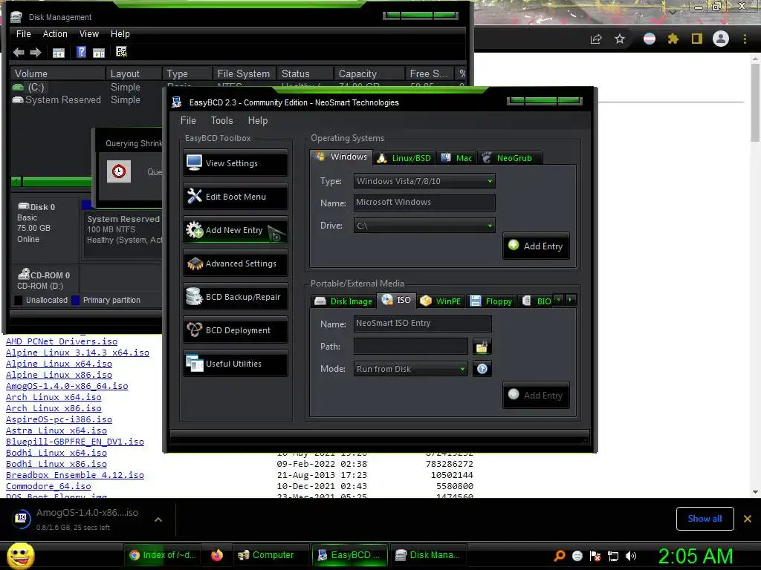Click the browser share icon

pos(596,39)
